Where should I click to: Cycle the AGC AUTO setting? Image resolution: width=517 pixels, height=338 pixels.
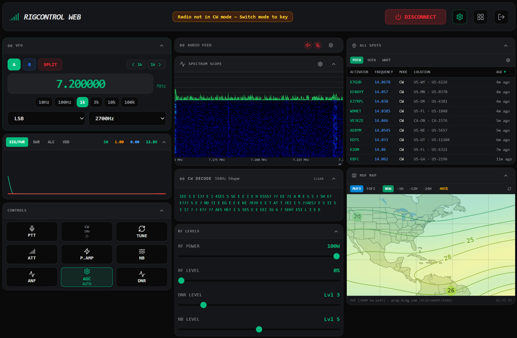[87, 277]
